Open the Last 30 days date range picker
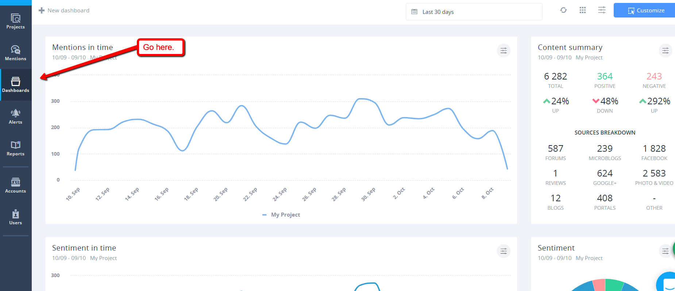This screenshot has width=675, height=291. pos(474,12)
